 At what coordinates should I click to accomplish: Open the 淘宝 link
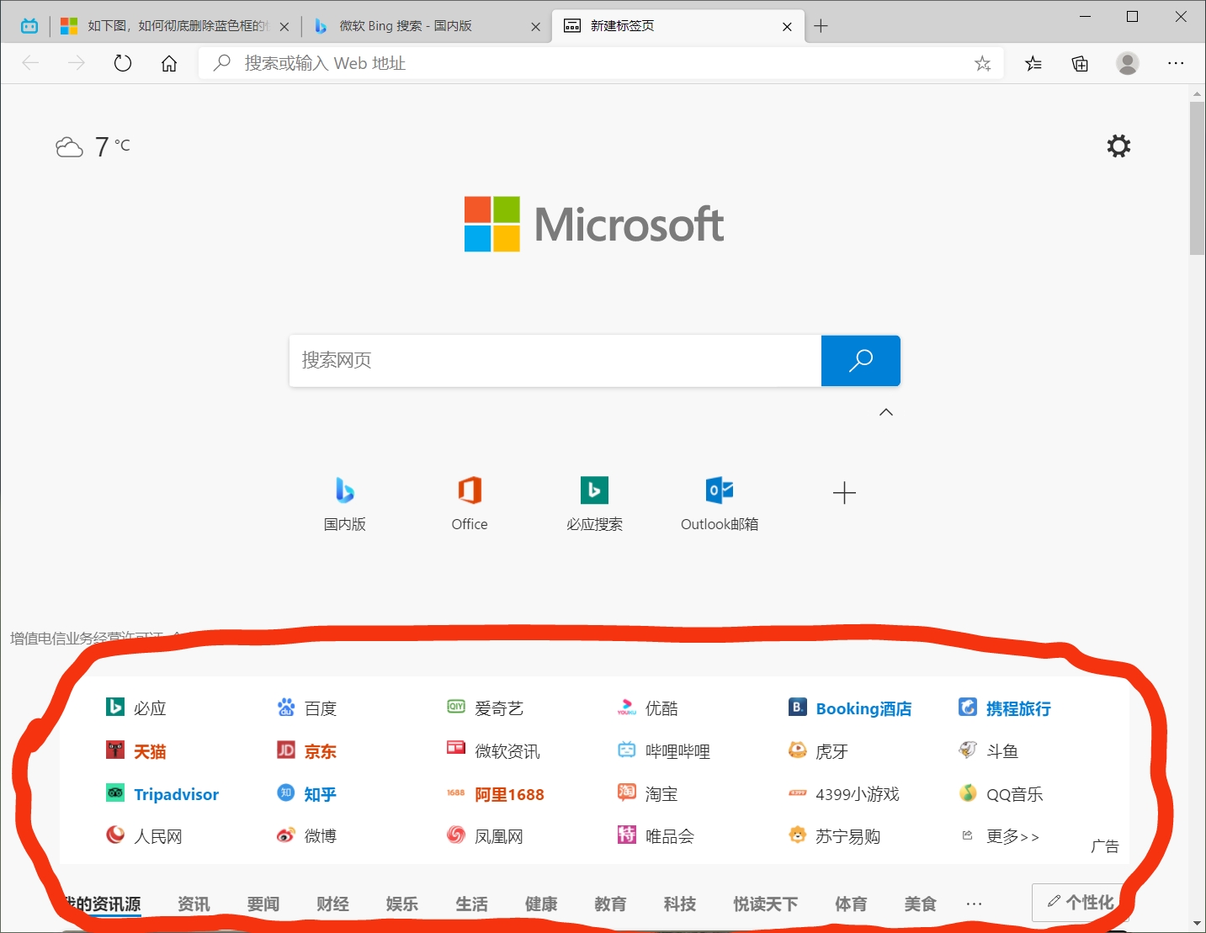click(x=648, y=794)
